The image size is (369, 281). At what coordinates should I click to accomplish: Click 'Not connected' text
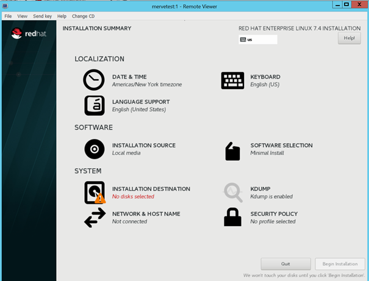tap(130, 221)
